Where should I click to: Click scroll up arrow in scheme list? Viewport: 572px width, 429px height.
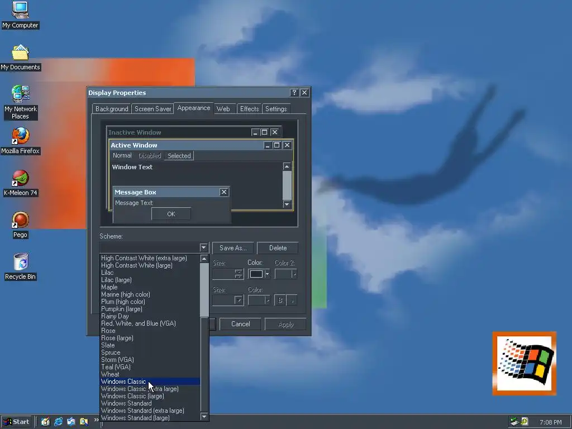pyautogui.click(x=204, y=259)
